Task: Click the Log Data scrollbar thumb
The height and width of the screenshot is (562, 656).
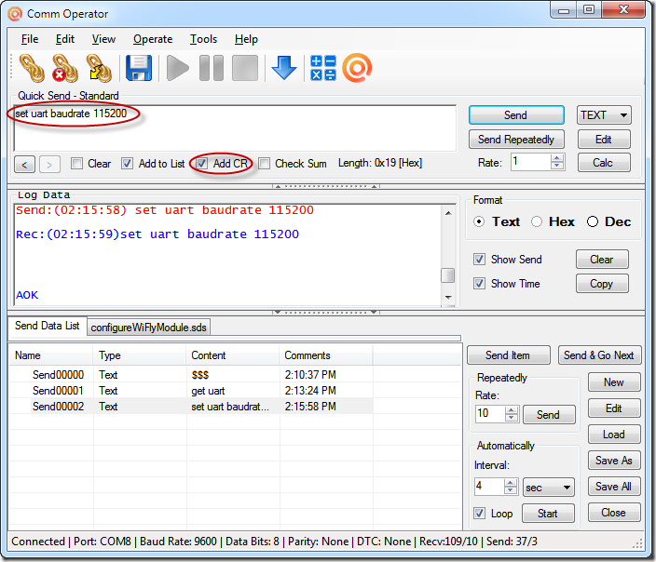Action: click(448, 275)
